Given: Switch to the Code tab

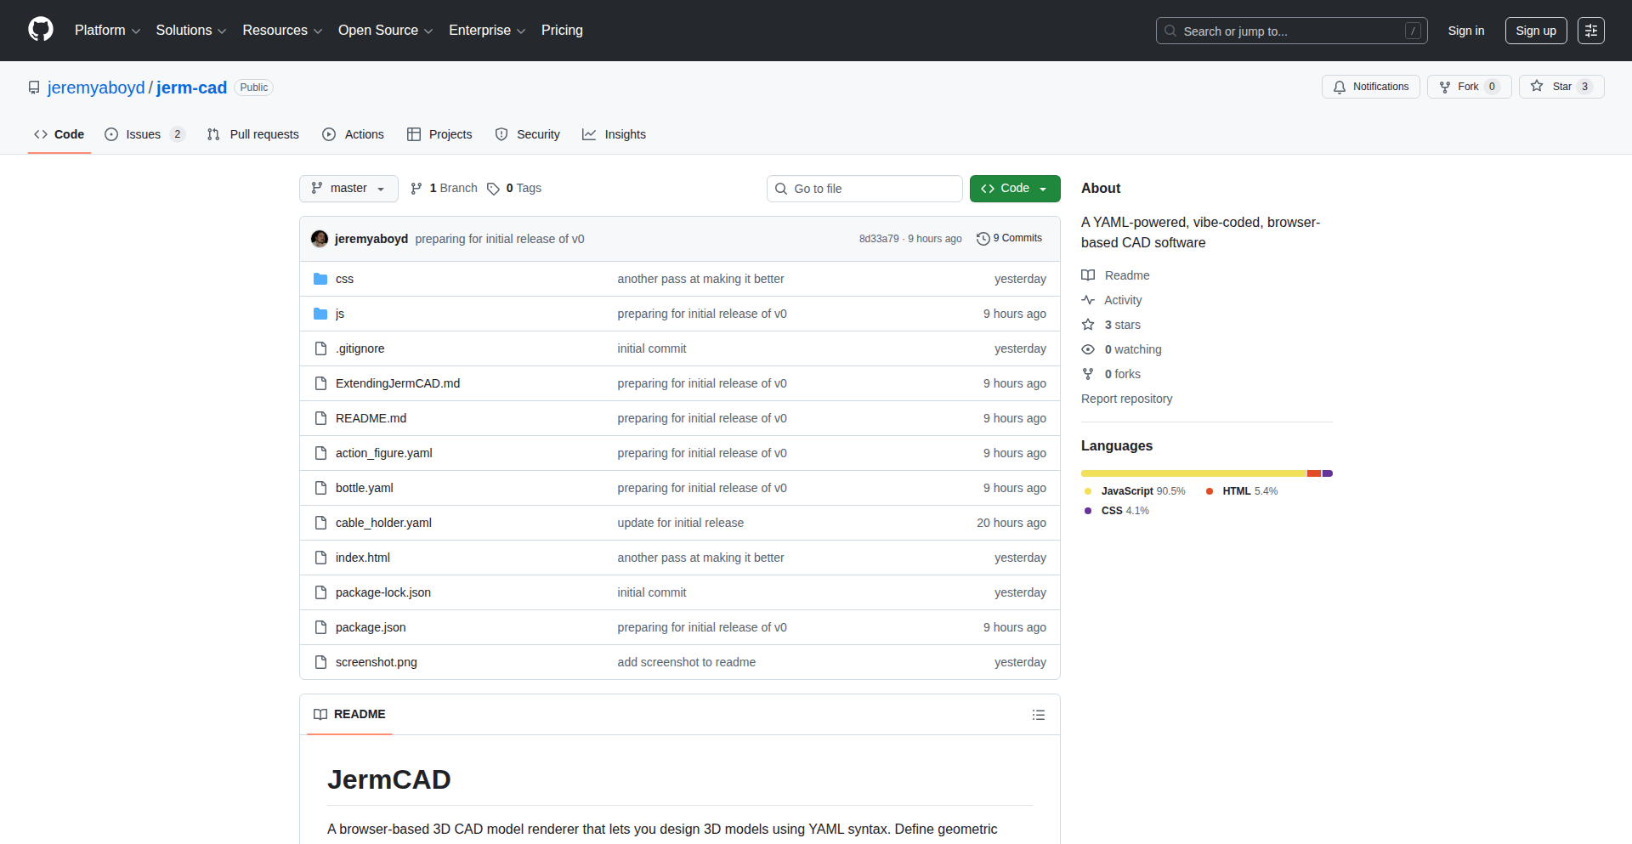Looking at the screenshot, I should 59,134.
